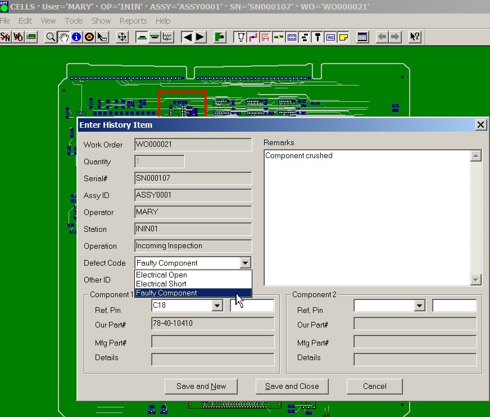
Task: Click the Assy ID field
Action: [193, 195]
